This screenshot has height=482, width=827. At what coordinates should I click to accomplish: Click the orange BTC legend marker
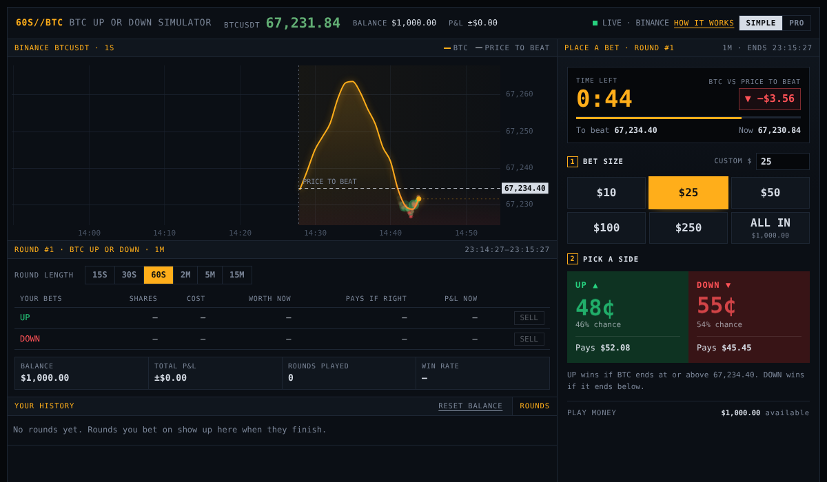point(447,48)
